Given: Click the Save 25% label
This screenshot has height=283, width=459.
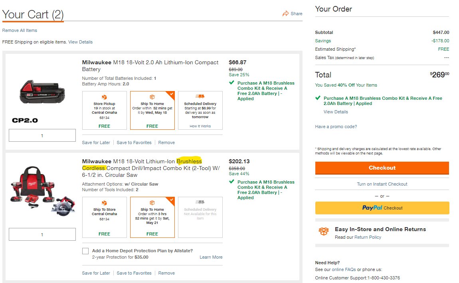Looking at the screenshot, I should tap(239, 75).
